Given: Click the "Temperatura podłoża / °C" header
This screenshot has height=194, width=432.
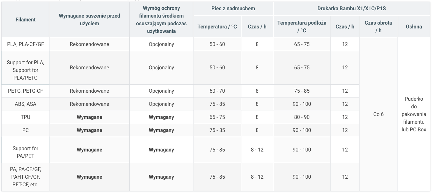Looking at the screenshot, I should click(x=302, y=27).
